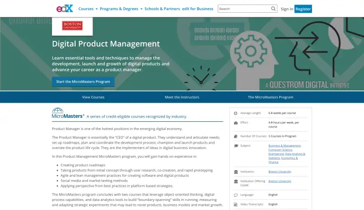The image size is (364, 210).
Task: Click the '4-8 hours per week, per course' value
Action: [284, 125]
